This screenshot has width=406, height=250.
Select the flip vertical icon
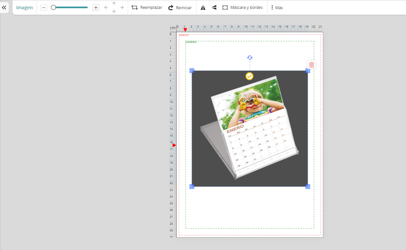214,7
